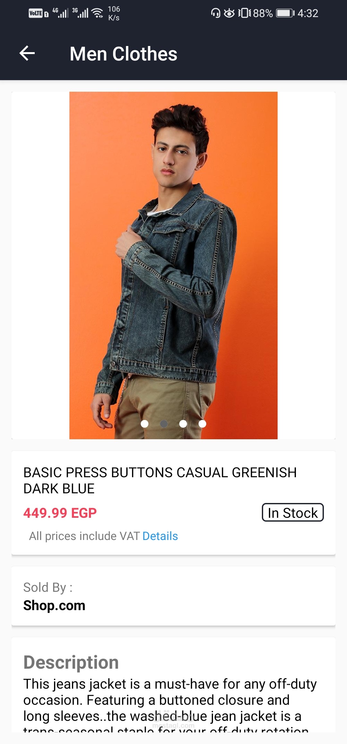The width and height of the screenshot is (347, 744).
Task: Tap the back arrow icon
Action: pos(27,53)
